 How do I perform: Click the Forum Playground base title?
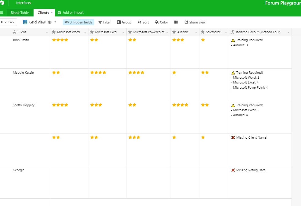point(283,3)
